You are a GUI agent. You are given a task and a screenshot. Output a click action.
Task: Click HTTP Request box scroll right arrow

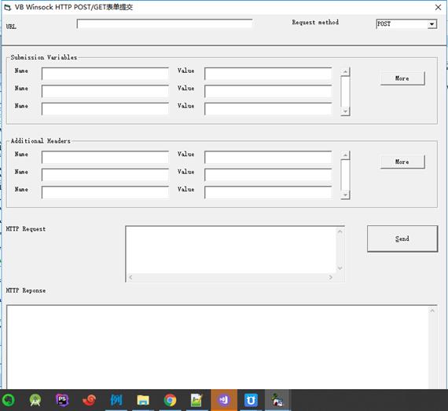(x=331, y=277)
